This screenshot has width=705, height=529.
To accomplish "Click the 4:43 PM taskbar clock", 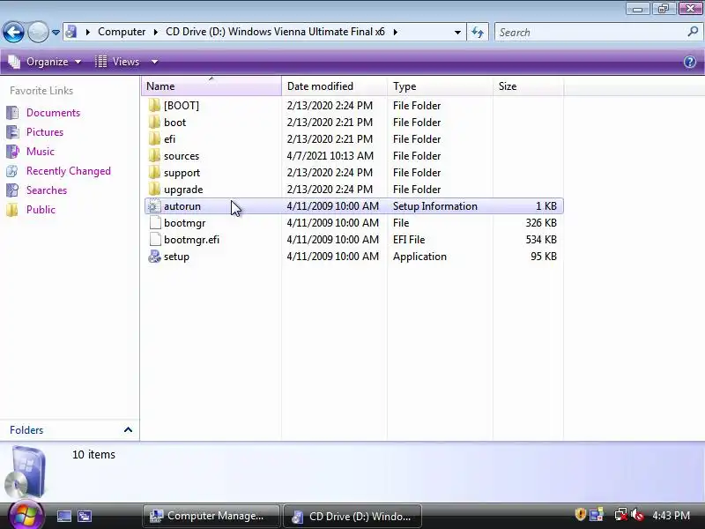I will [671, 516].
